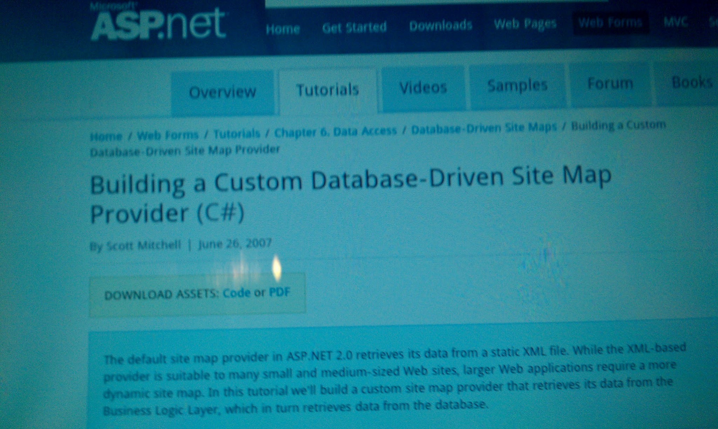Switch to the Overview tab

click(x=223, y=92)
